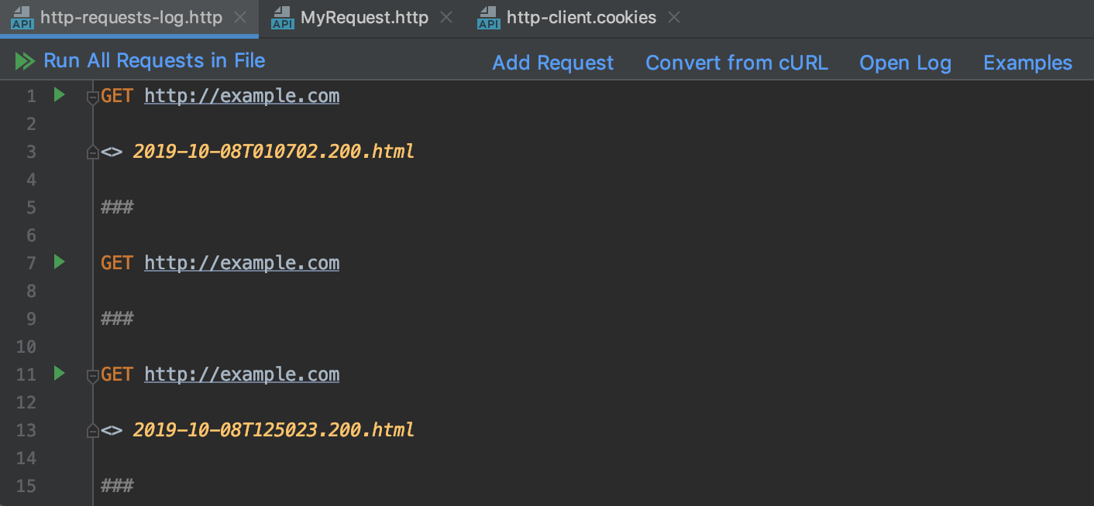
Task: Click the API file icon on http-requests-log.http tab
Action: [22, 17]
